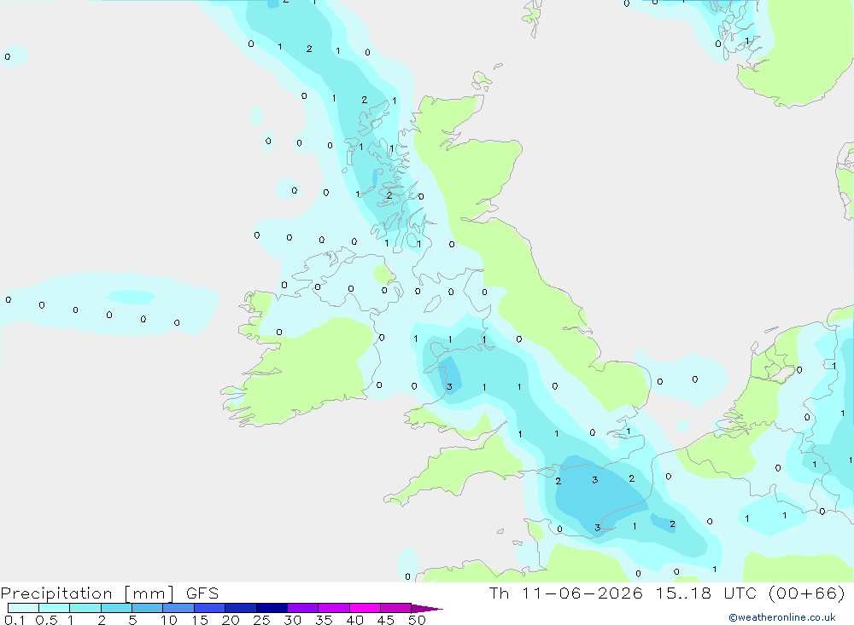Screen dimensions: 854x625
Task: Click the 'Precipitation [mm] GFS' title text
Action: click(109, 593)
